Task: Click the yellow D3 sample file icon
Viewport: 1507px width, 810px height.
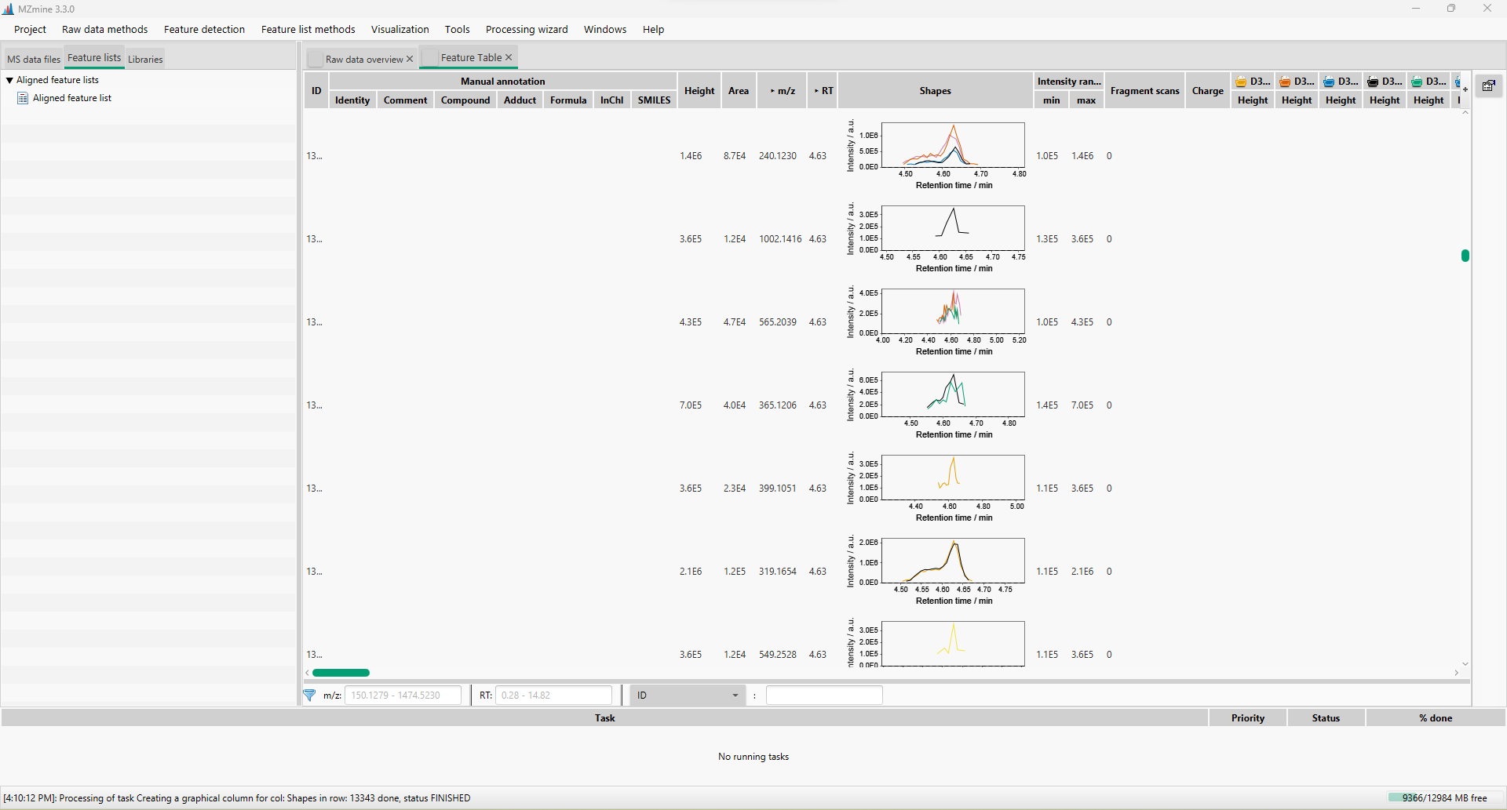Action: click(1240, 81)
